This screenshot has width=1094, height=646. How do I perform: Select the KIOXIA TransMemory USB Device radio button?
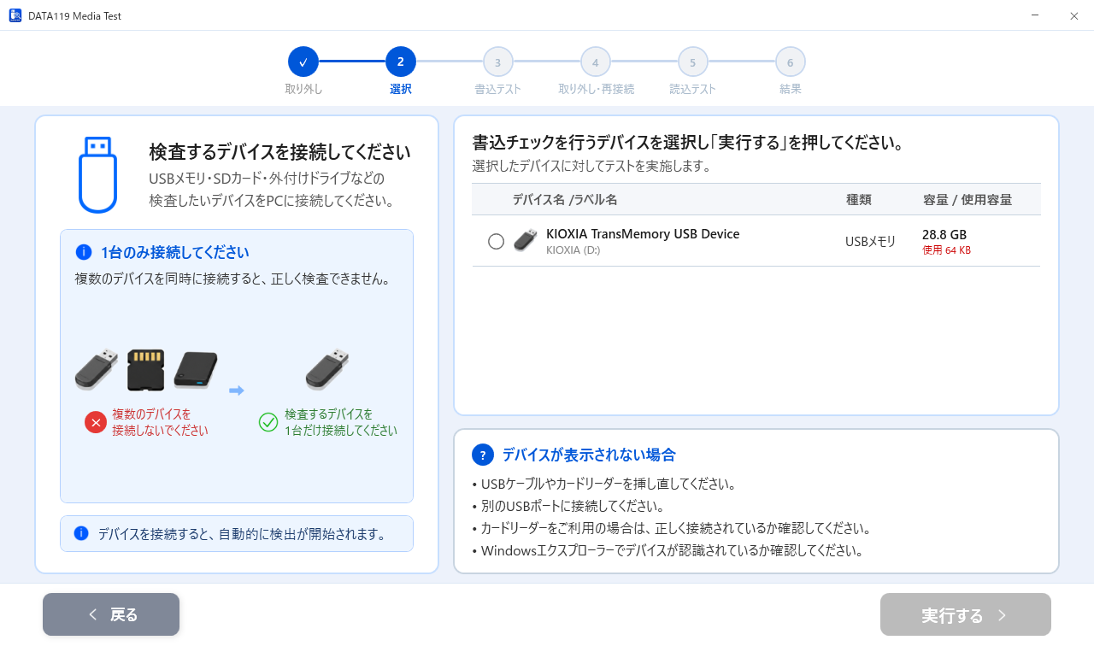click(x=496, y=242)
